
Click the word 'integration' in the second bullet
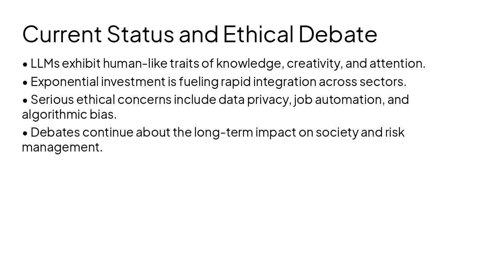click(x=284, y=81)
